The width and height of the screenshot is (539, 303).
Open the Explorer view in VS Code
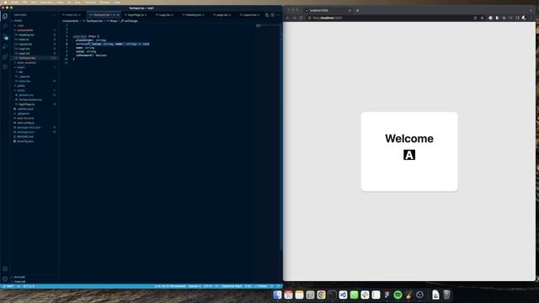point(5,16)
